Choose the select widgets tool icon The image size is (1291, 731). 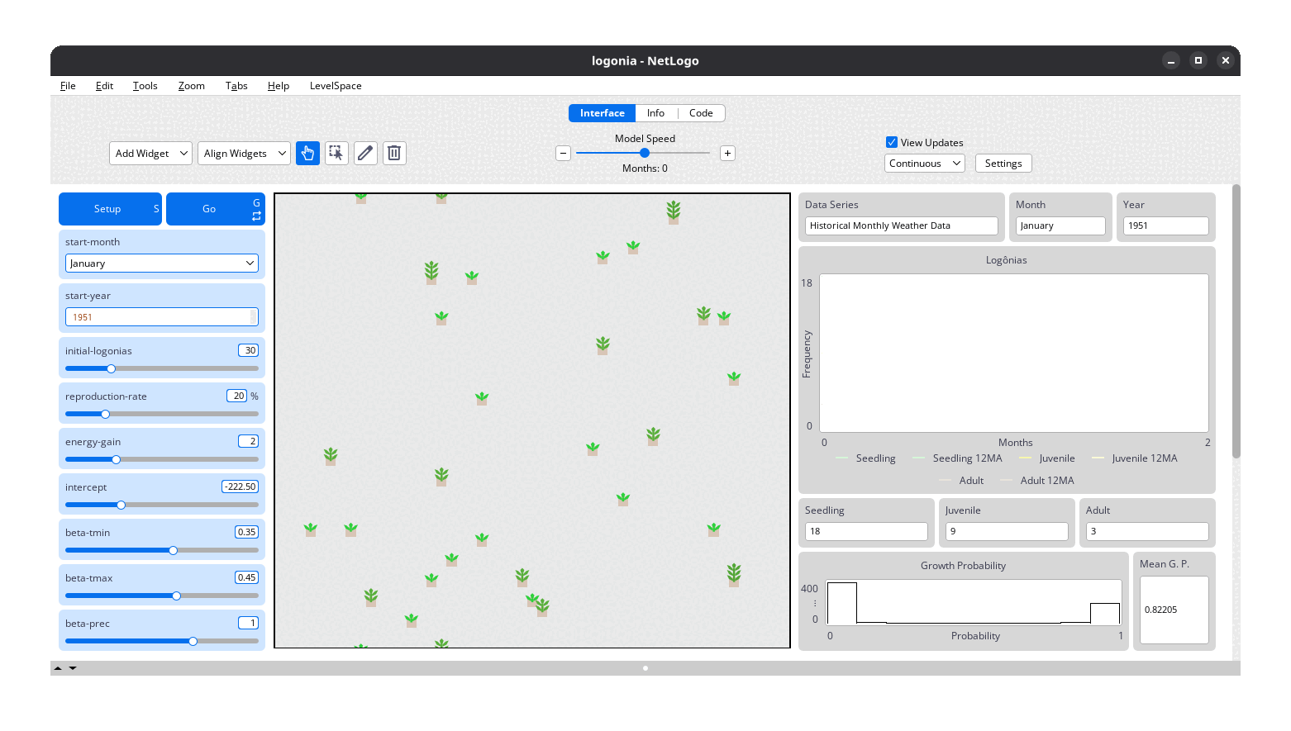(336, 153)
